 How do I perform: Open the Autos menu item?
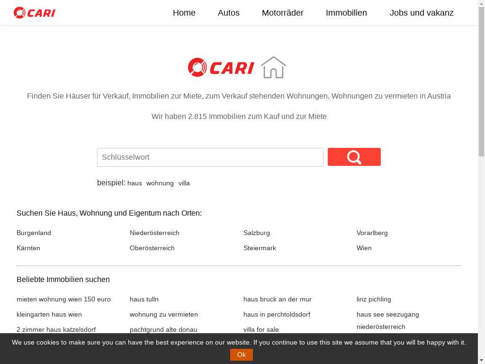(229, 13)
